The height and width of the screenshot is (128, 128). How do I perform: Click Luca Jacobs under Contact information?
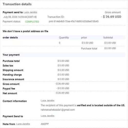click(x=47, y=100)
